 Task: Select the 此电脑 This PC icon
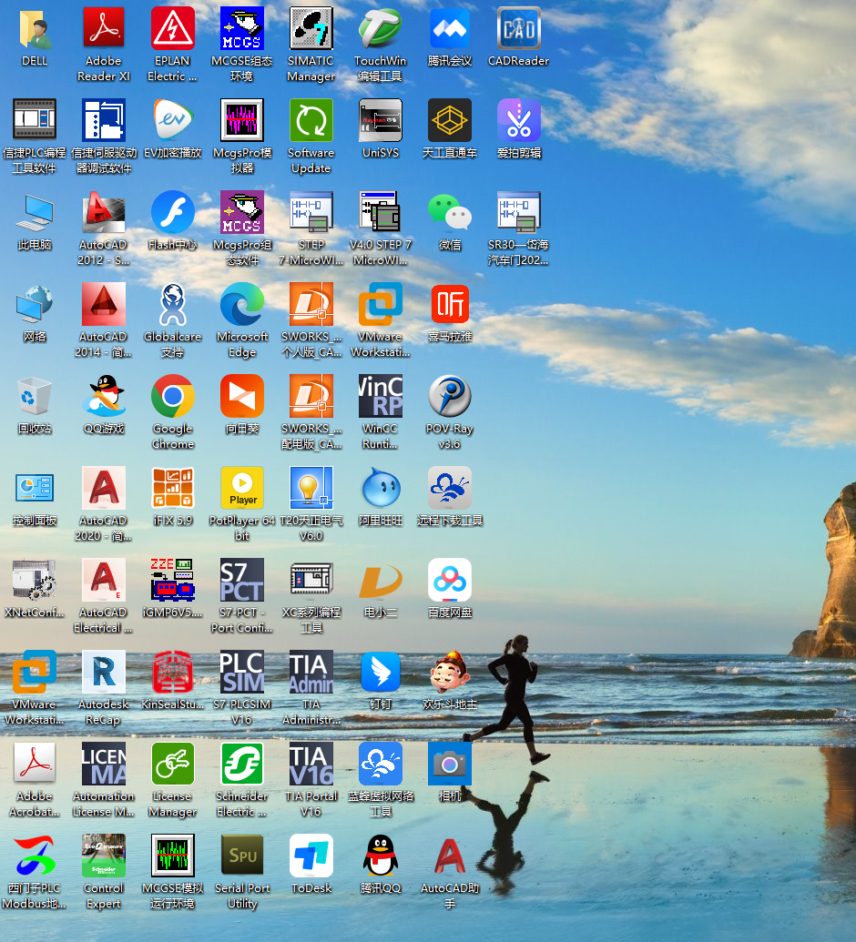coord(35,213)
